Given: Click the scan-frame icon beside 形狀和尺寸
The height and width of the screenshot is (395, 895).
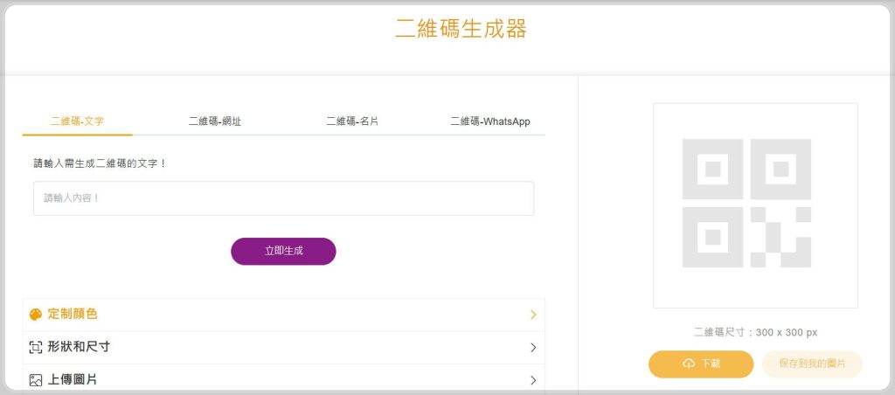Looking at the screenshot, I should (x=36, y=348).
